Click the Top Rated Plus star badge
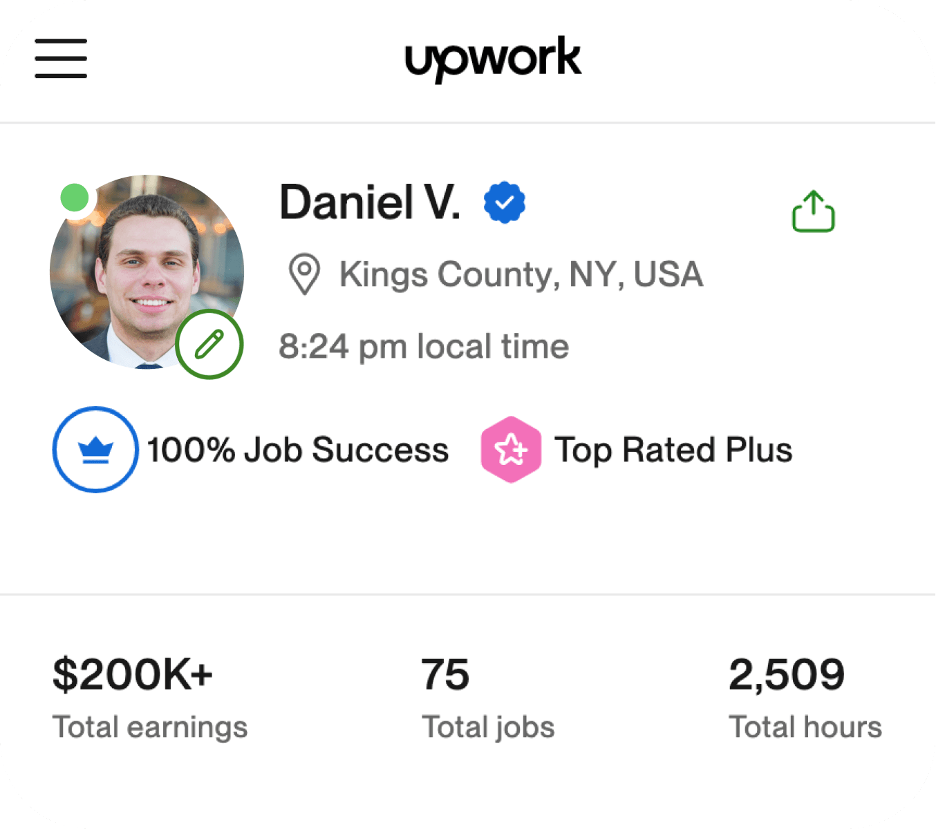The image size is (936, 829). (x=512, y=450)
